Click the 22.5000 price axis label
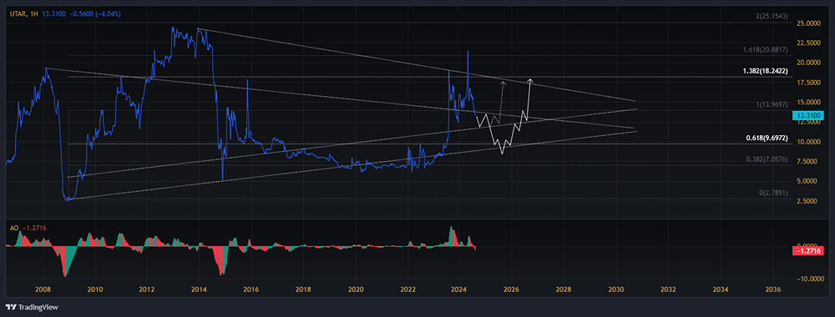Viewport: 835px width, 317px height. click(807, 43)
